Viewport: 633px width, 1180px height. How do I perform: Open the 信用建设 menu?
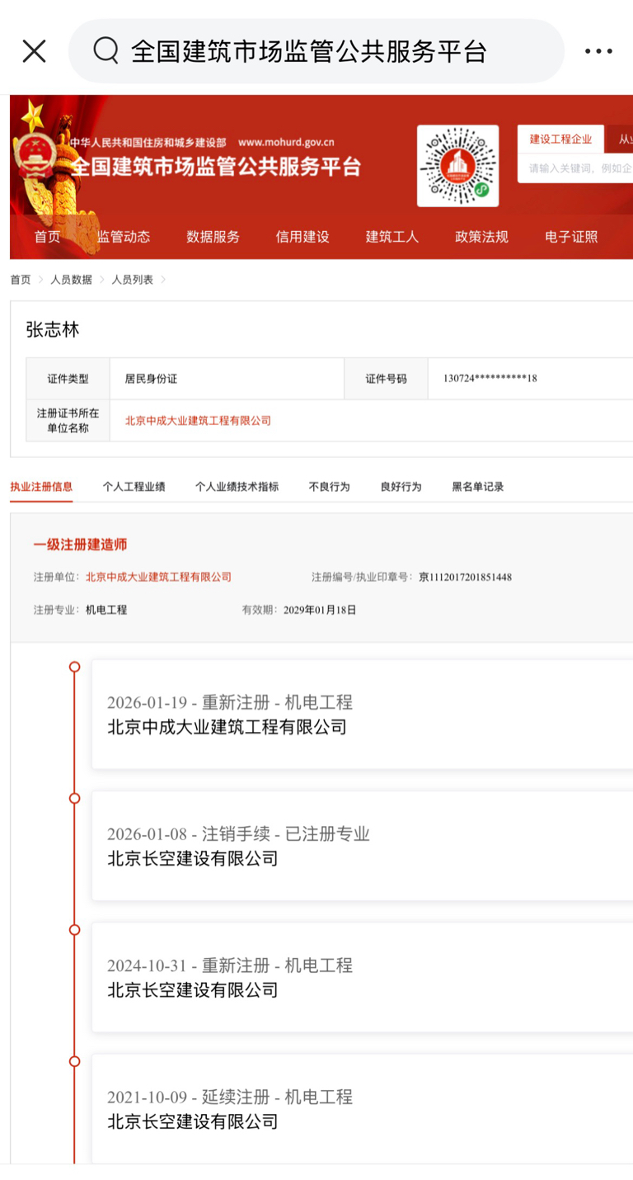pos(302,237)
